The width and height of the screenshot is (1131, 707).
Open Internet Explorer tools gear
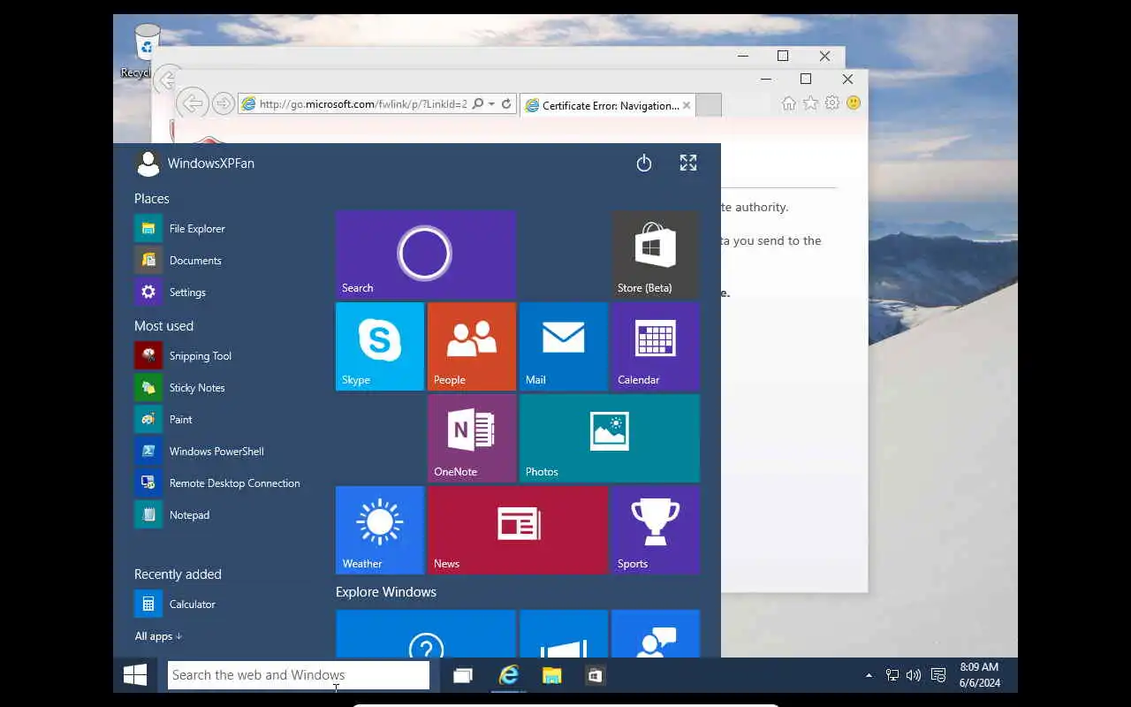tap(832, 103)
